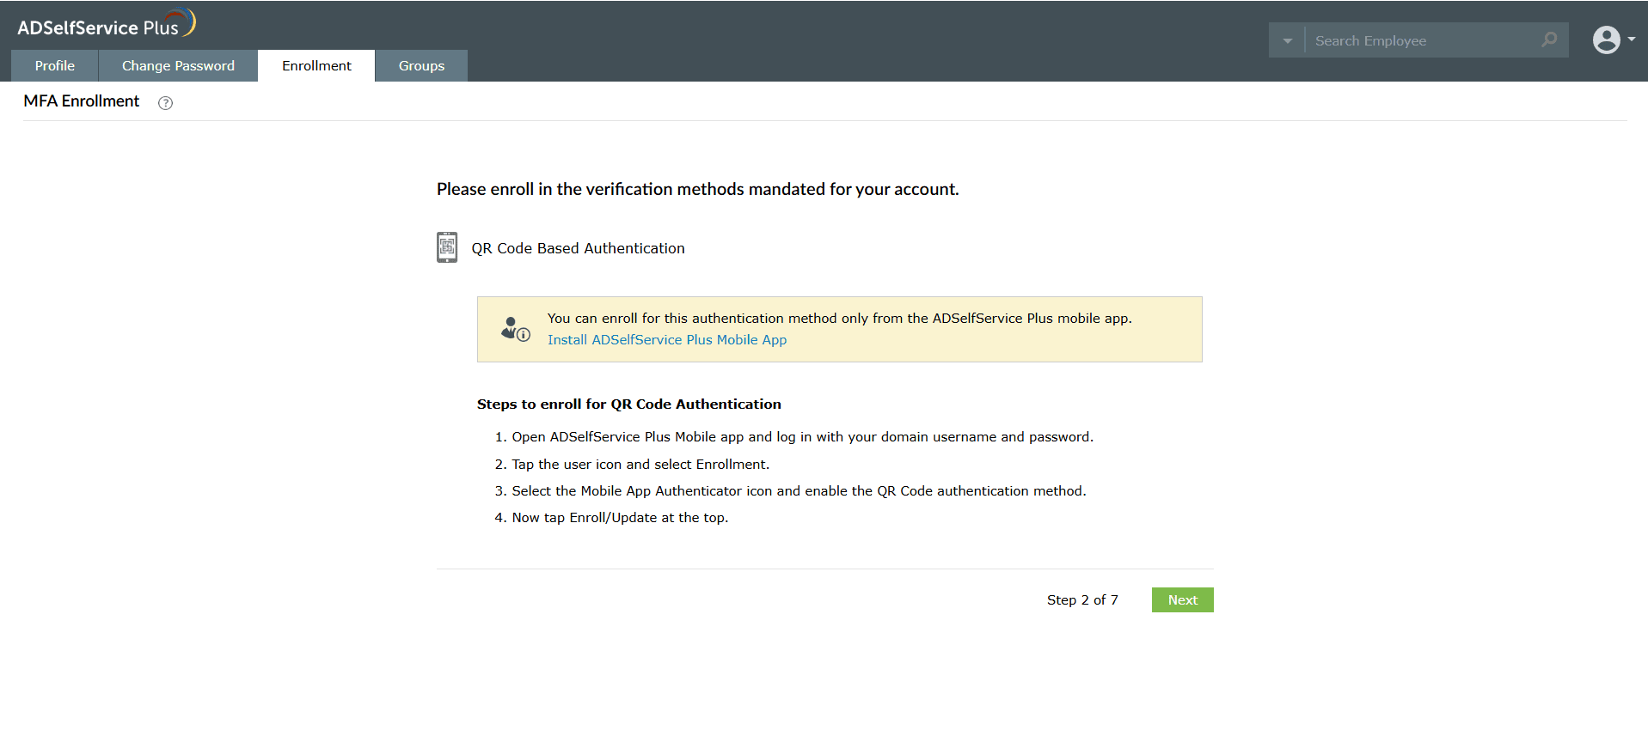
Task: Click the Step 2 of 7 text
Action: 1082,599
